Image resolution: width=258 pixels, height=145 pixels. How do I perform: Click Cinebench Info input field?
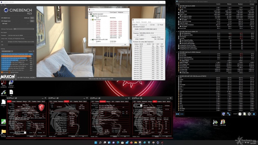(x=21, y=45)
